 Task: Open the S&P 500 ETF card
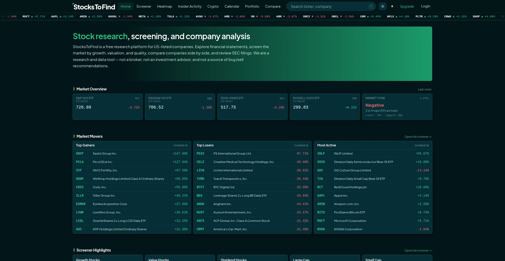tap(108, 107)
